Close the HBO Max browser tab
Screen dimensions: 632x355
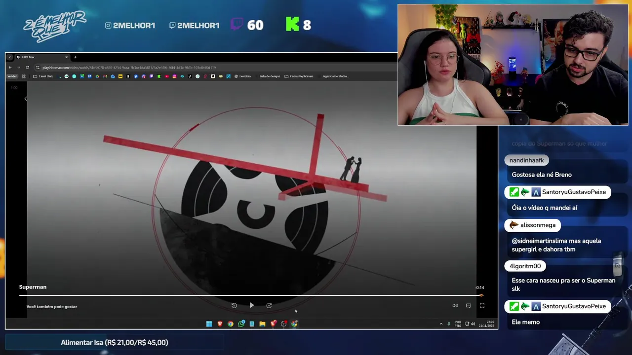[x=66, y=57]
